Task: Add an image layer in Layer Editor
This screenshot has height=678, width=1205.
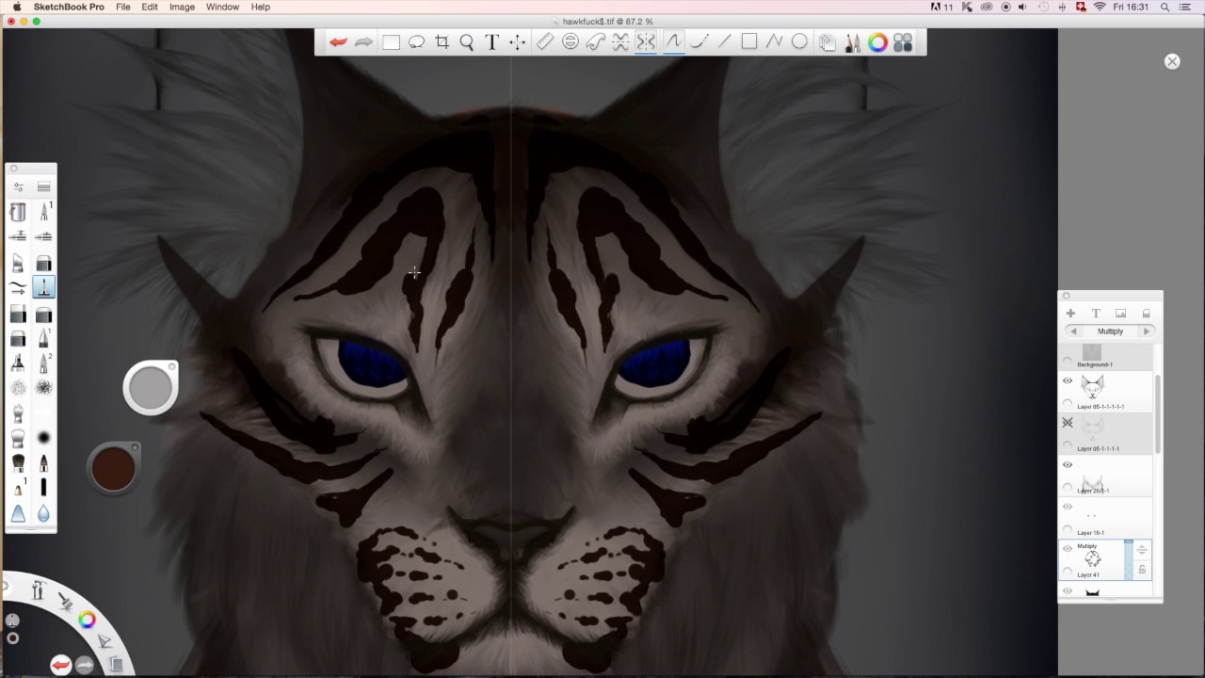Action: click(1120, 314)
